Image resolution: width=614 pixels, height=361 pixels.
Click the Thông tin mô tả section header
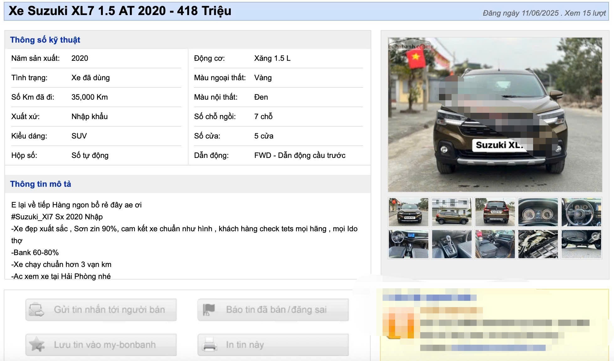point(40,184)
